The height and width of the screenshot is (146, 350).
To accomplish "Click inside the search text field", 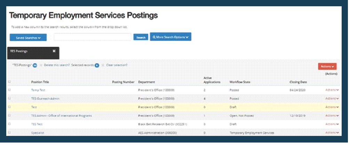I will [x=92, y=37].
